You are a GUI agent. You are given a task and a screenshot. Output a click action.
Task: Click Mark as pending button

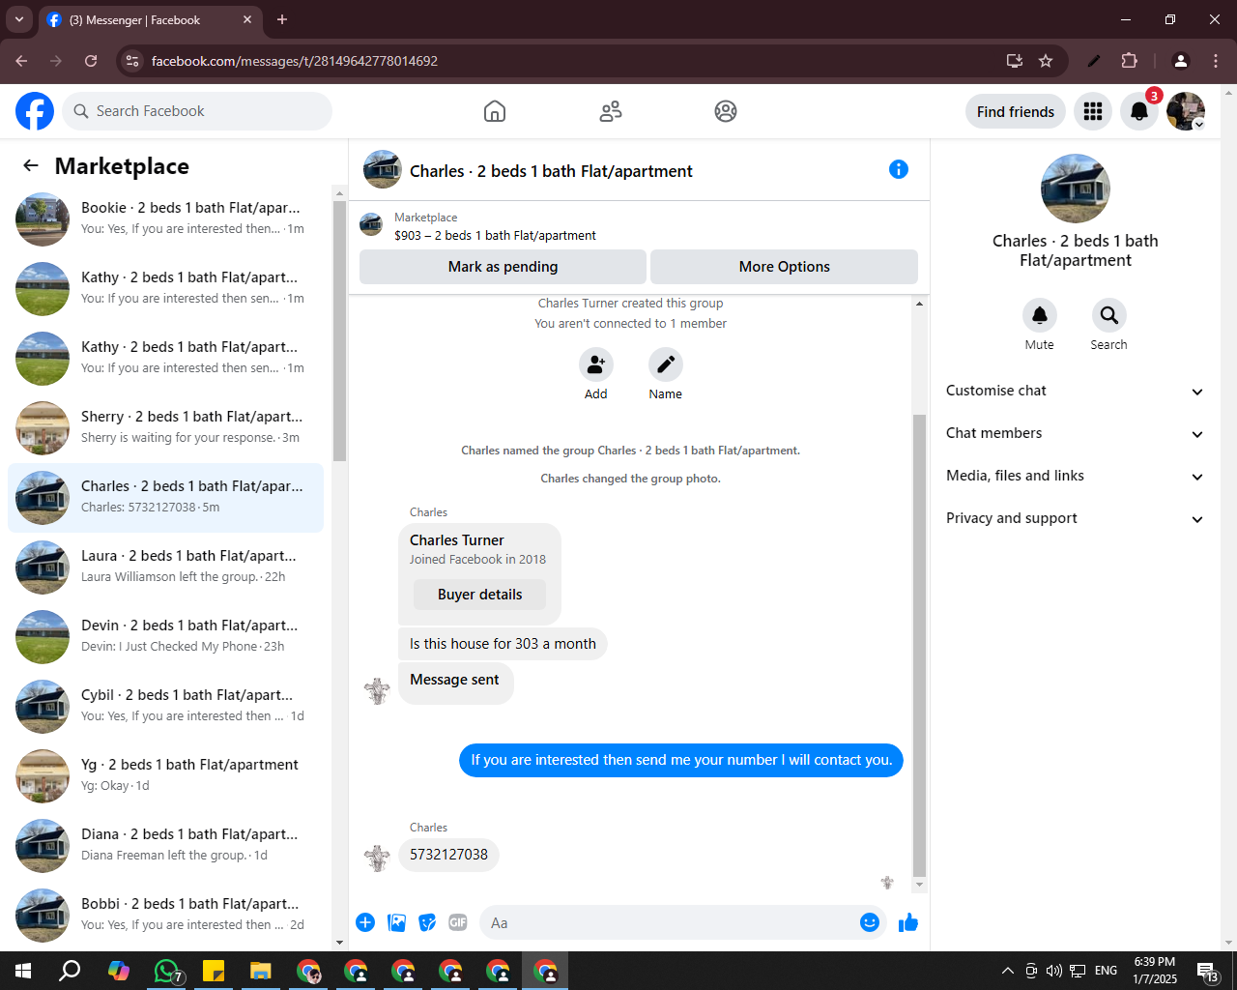tap(503, 267)
